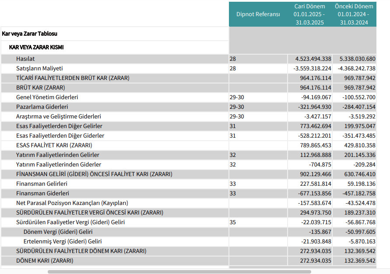390x274 pixels.
Task: Select the Finansman Gelirleri row label
Action: [42, 184]
